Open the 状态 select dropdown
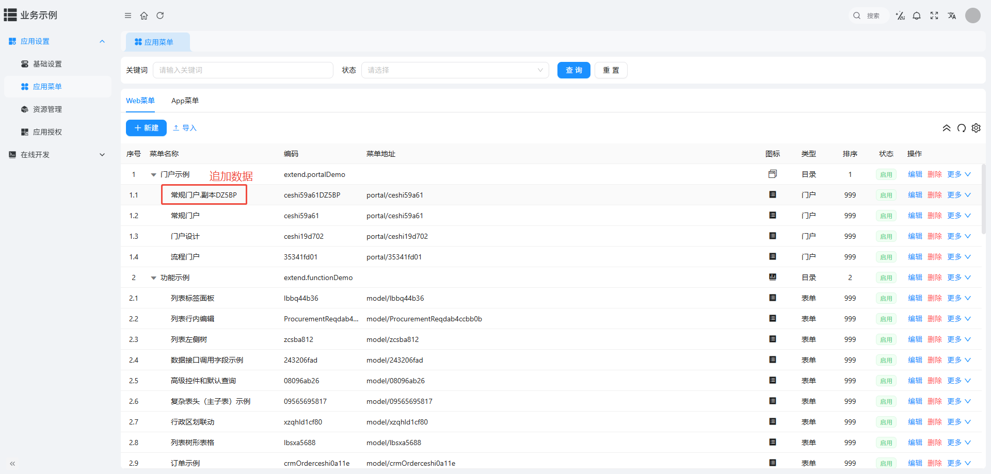The width and height of the screenshot is (991, 474). click(454, 70)
